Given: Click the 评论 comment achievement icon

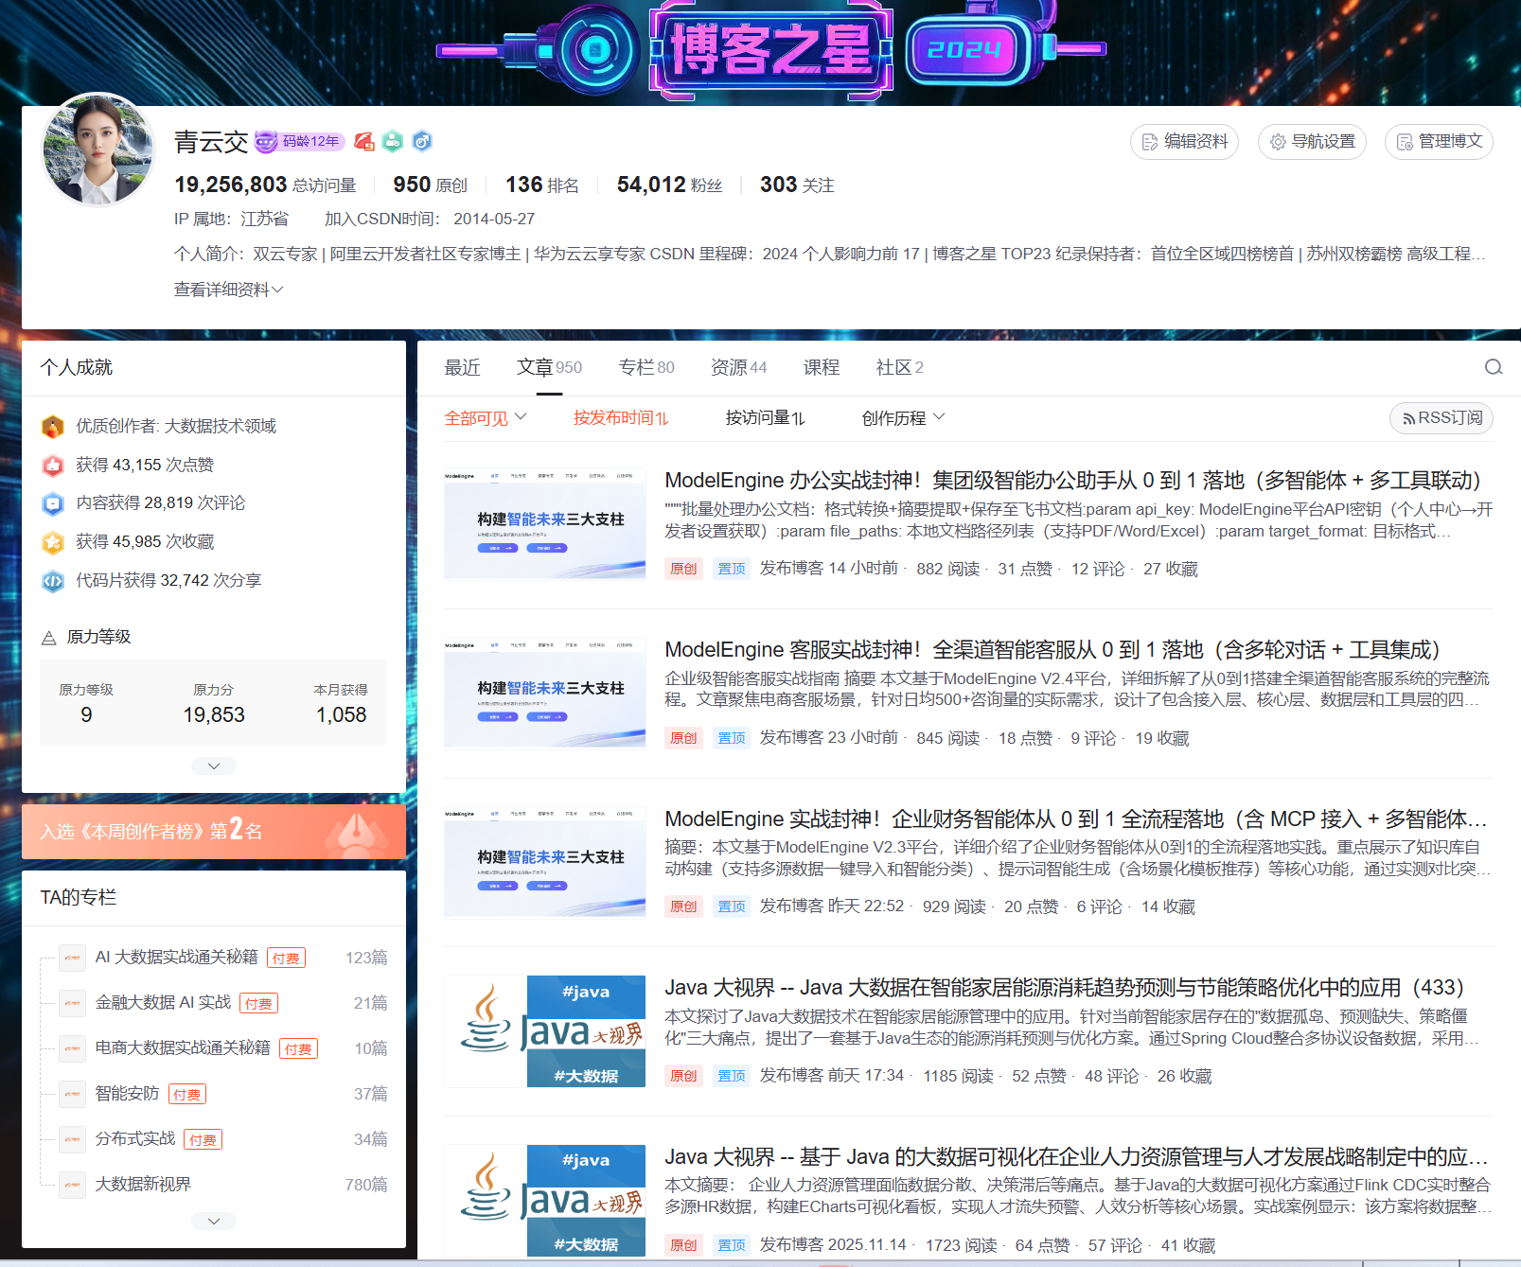Looking at the screenshot, I should tap(53, 503).
